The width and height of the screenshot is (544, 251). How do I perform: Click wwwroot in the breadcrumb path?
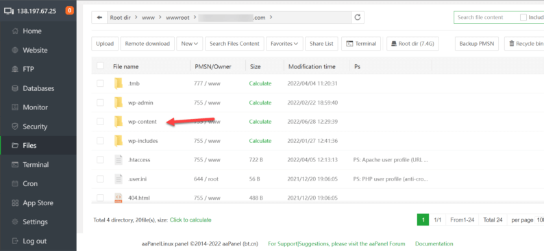[177, 17]
